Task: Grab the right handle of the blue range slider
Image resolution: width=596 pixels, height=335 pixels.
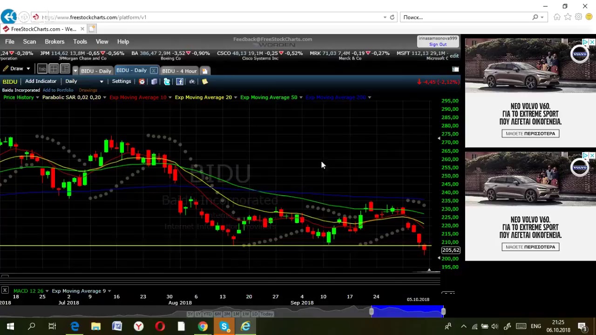Action: [443, 311]
